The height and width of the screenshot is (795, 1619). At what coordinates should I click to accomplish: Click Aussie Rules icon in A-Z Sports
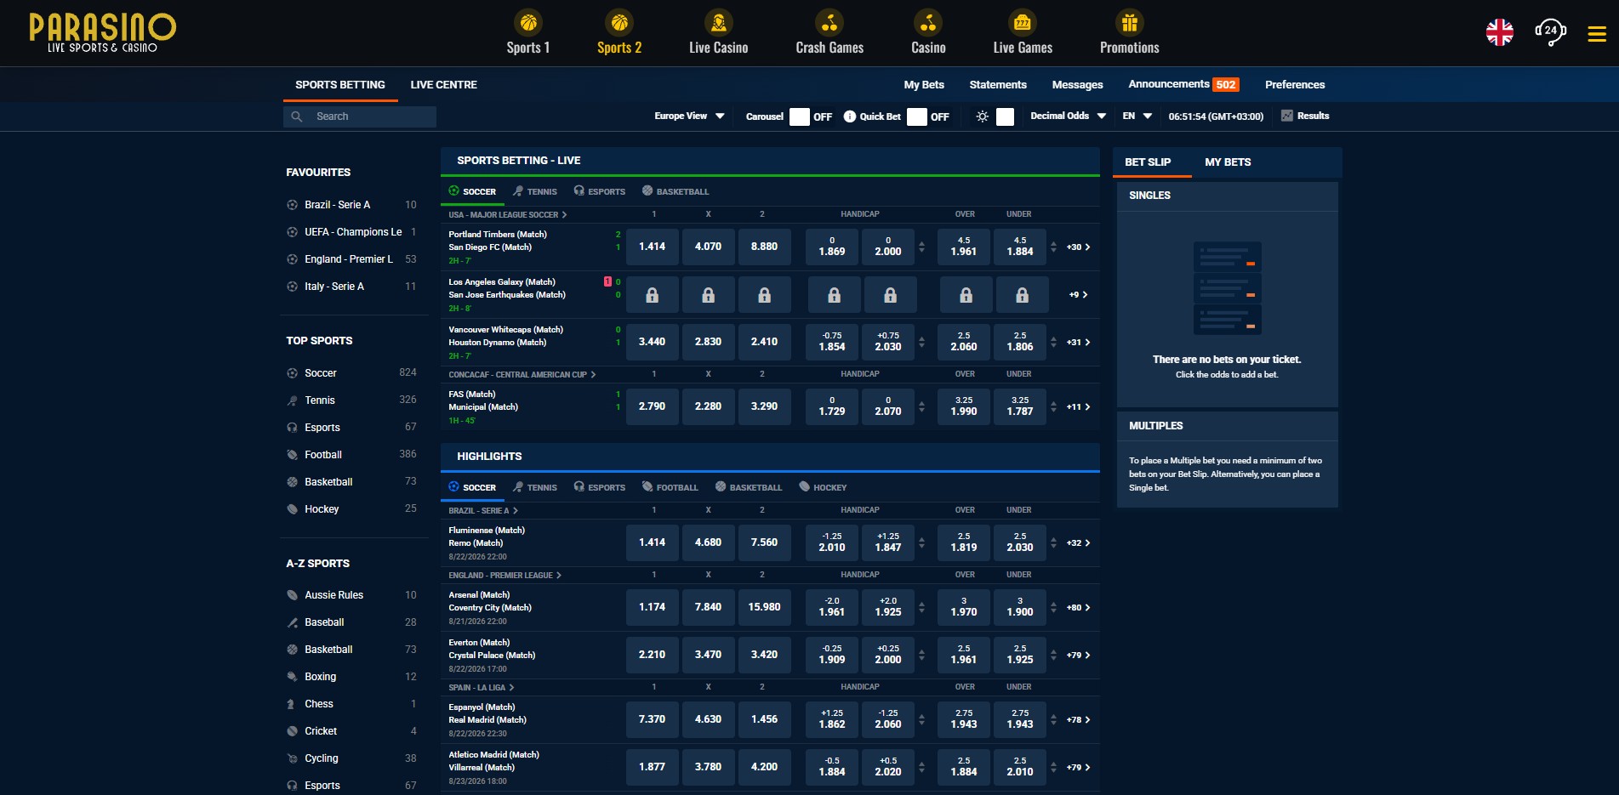293,595
